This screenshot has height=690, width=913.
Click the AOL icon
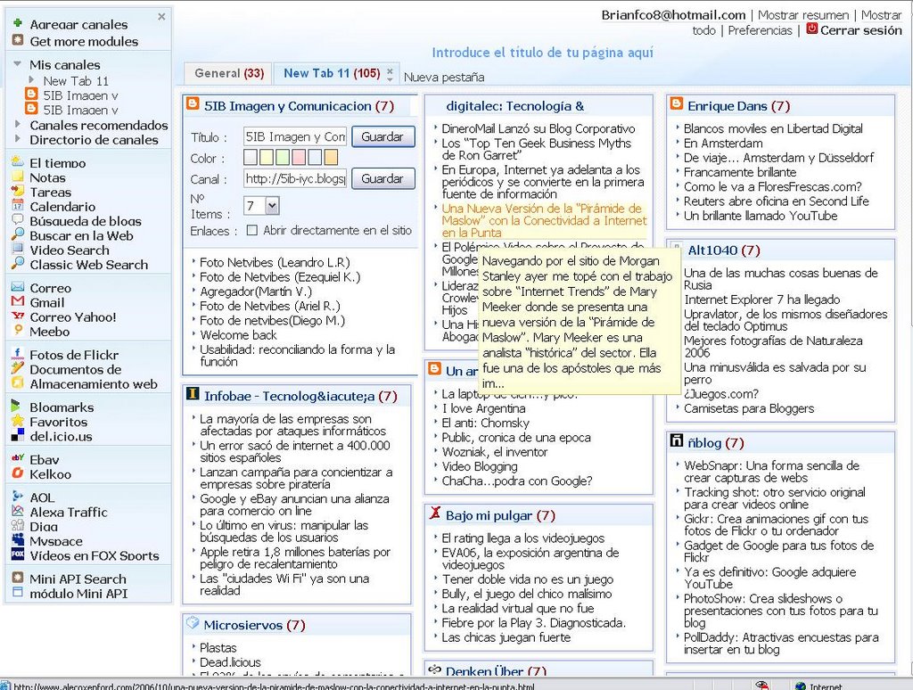pyautogui.click(x=18, y=496)
